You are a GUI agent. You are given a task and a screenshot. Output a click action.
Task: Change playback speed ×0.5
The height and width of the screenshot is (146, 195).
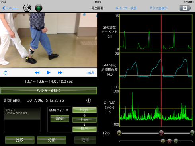click(x=90, y=73)
